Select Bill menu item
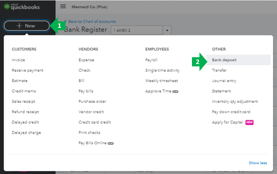Image resolution: width=277 pixels, height=174 pixels. pyautogui.click(x=81, y=81)
